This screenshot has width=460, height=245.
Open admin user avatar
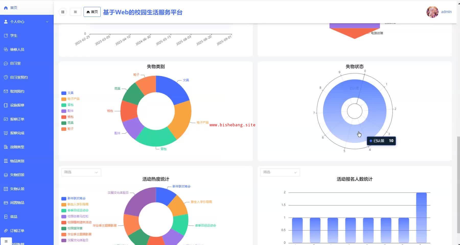432,12
